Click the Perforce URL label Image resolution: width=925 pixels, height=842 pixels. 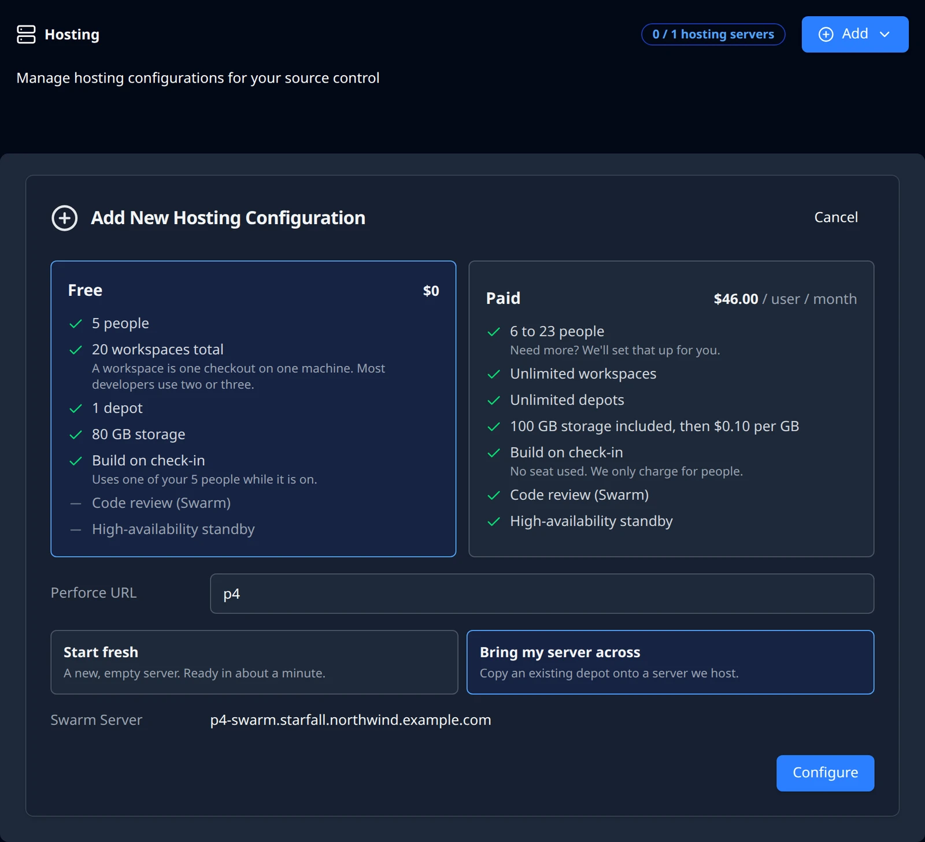[x=94, y=593]
